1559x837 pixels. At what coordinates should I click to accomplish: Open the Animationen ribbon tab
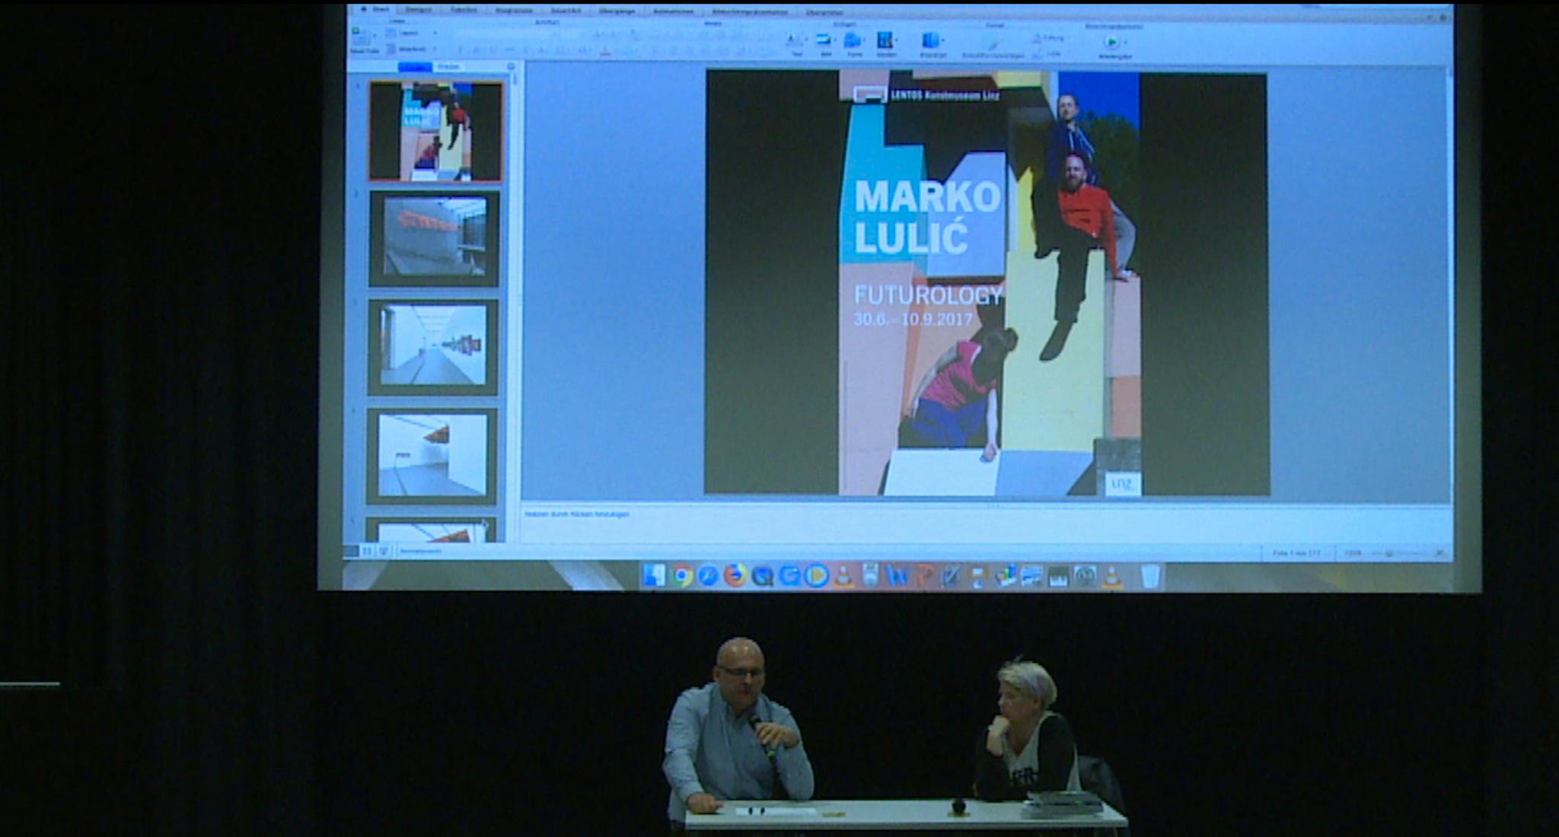pyautogui.click(x=673, y=11)
